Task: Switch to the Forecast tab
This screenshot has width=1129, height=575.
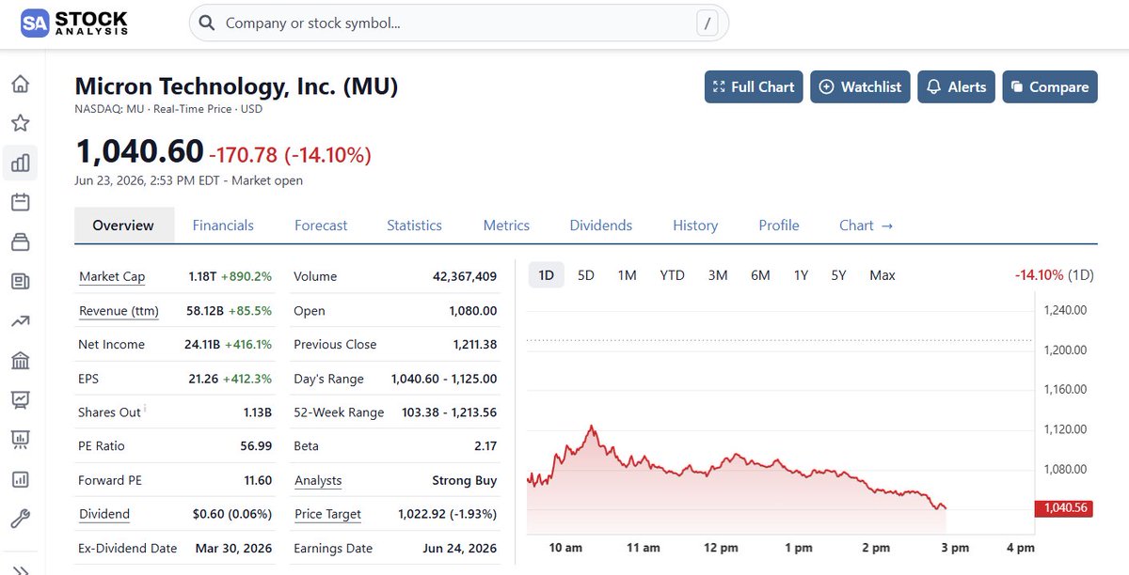Action: (321, 225)
